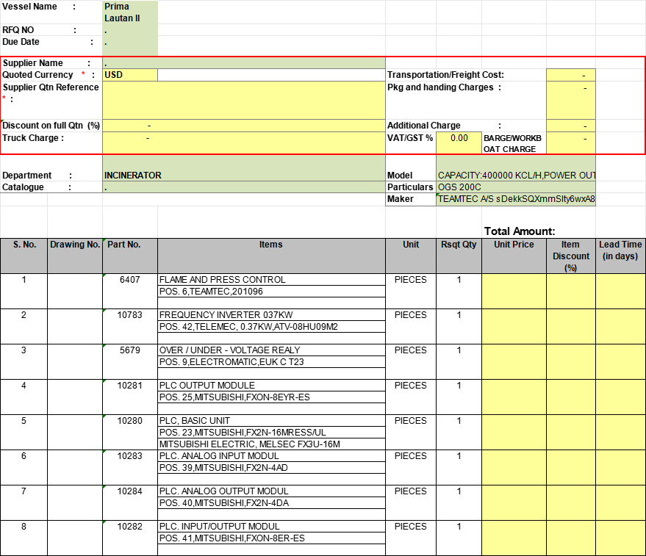Click Unit Price cell for FLAME AND PRESS CONTROL
646x556 pixels.
pos(514,291)
